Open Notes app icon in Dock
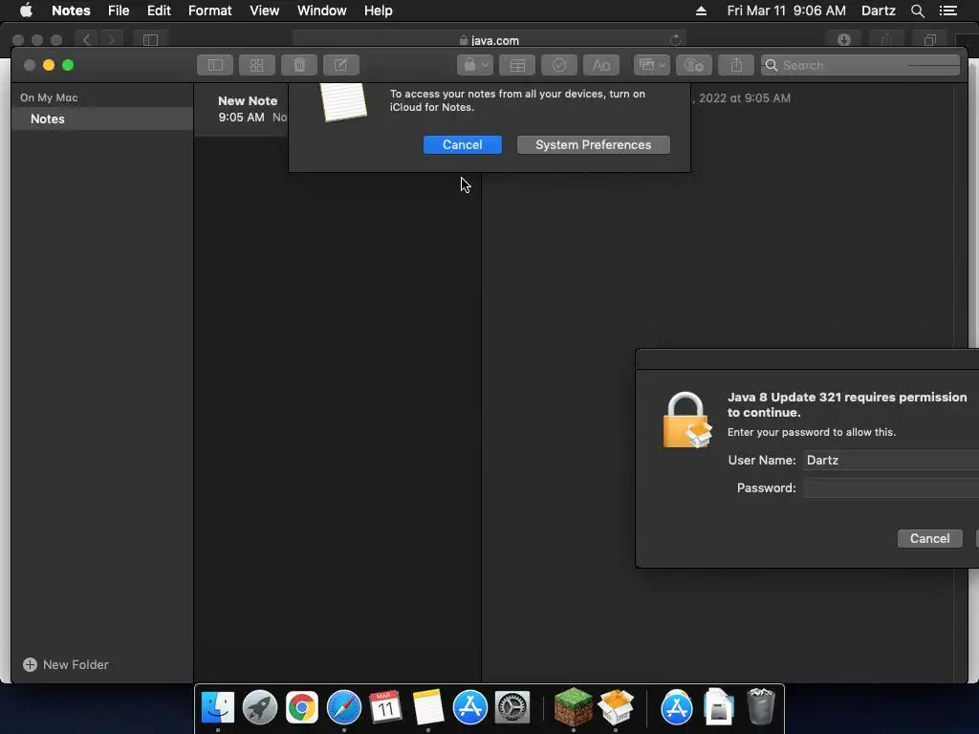979x734 pixels. [427, 707]
